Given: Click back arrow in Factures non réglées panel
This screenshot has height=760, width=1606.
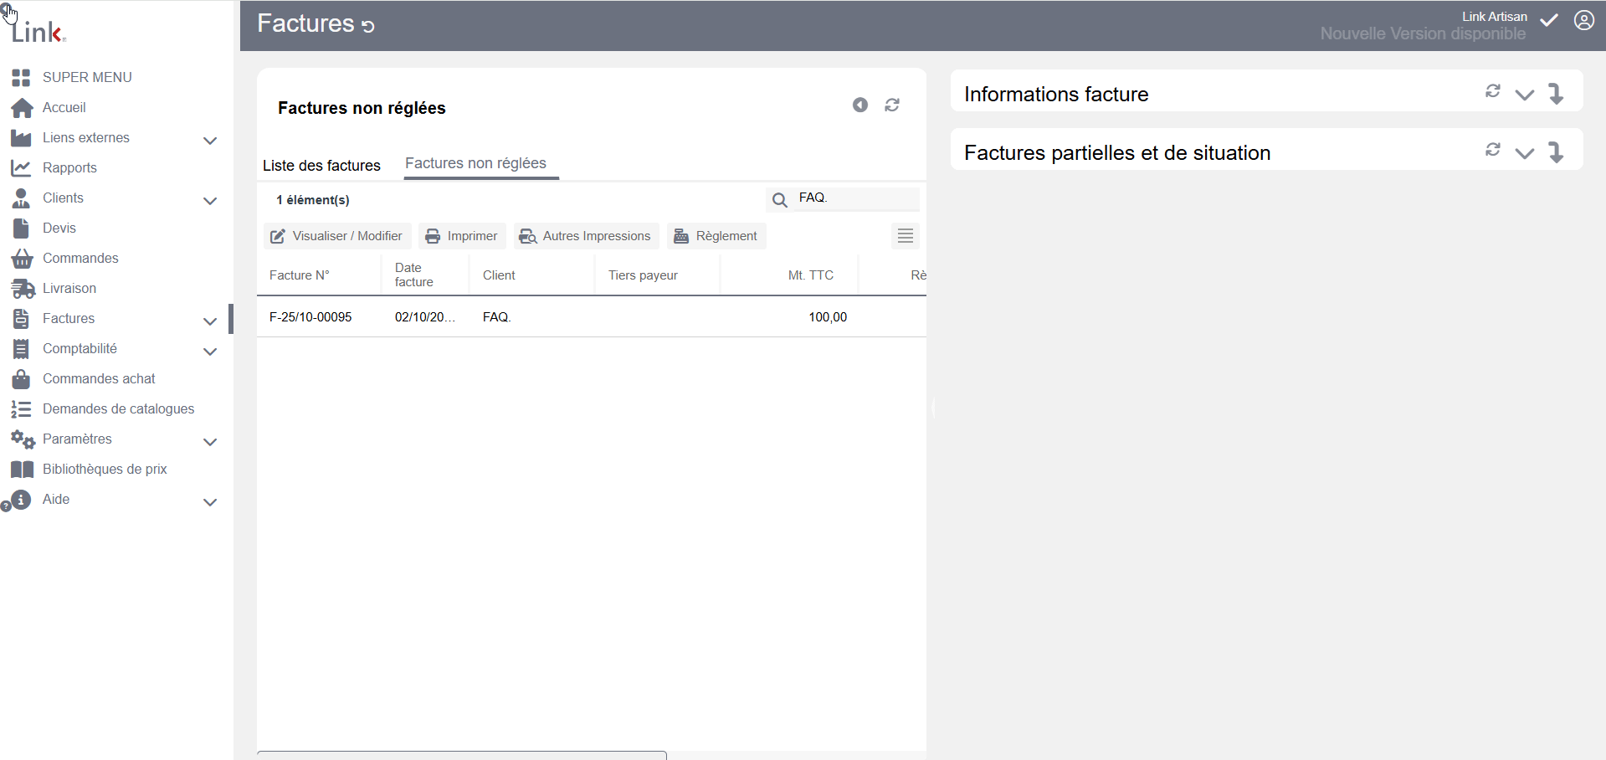Looking at the screenshot, I should [x=860, y=105].
